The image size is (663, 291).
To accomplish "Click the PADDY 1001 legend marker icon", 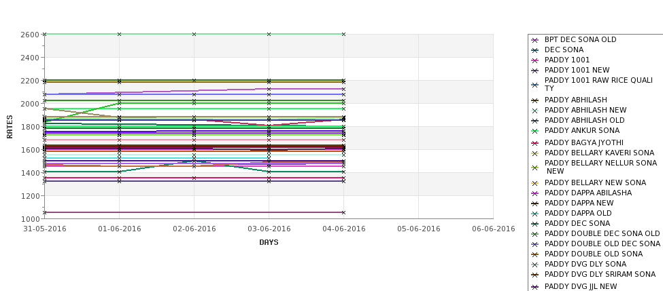I will [x=535, y=61].
